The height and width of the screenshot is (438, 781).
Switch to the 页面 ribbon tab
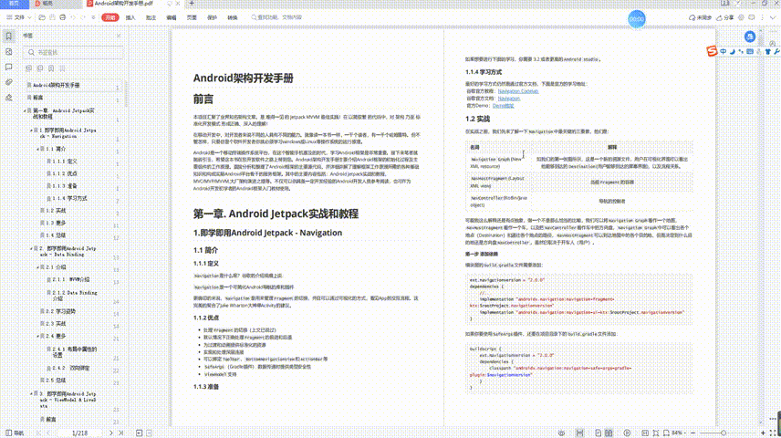(192, 17)
